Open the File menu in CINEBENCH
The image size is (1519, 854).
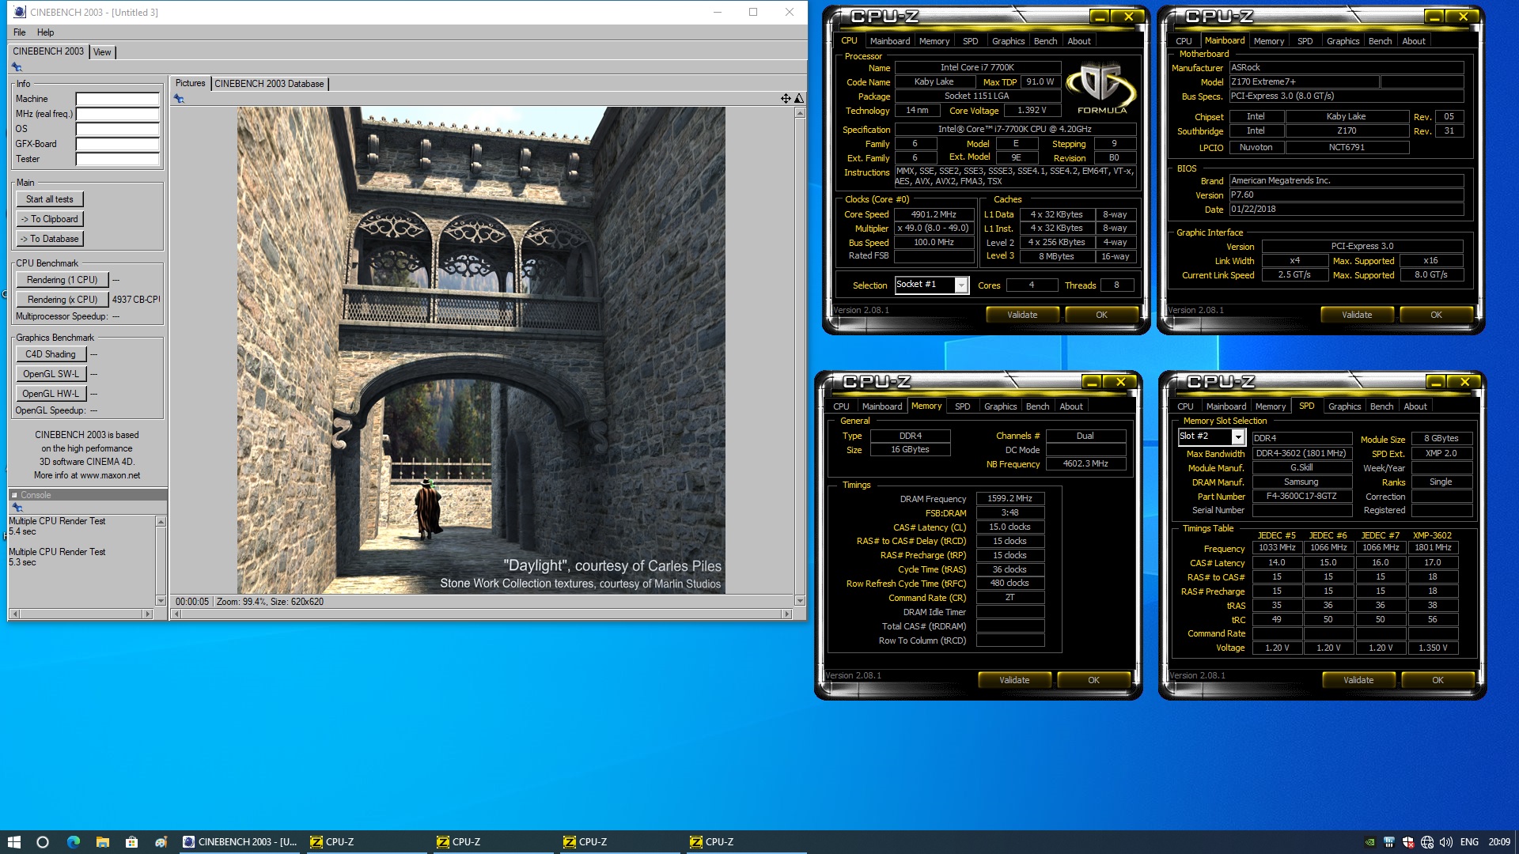(x=20, y=32)
